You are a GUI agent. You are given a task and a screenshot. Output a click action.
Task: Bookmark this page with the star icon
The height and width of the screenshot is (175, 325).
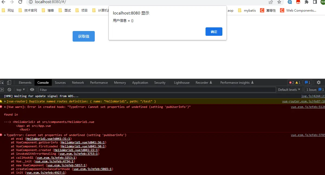click(x=279, y=2)
